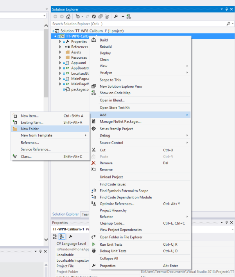Click the Home icon in Solution Explorer toolbar

click(68, 16)
